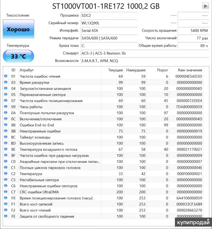
Task: Click the Атрибут column header
Action: (26, 70)
